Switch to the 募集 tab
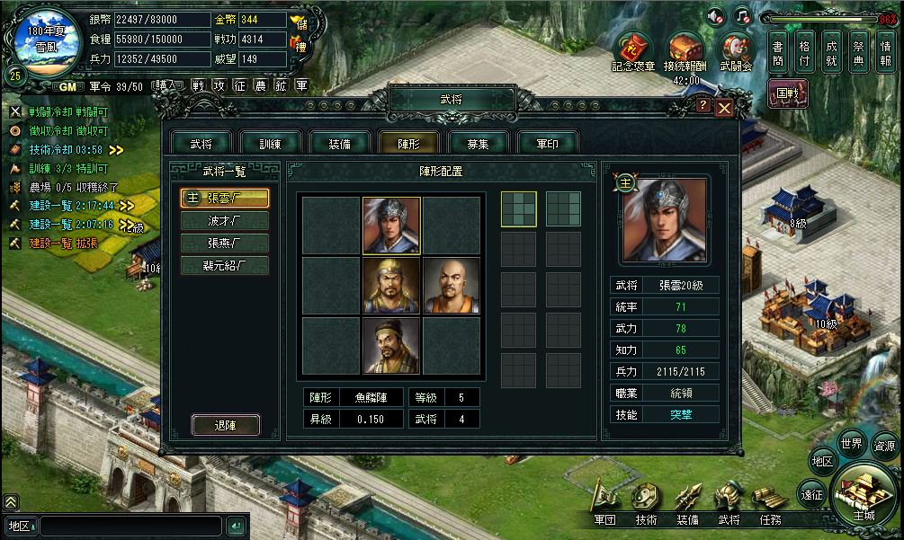This screenshot has height=540, width=904. pos(478,144)
